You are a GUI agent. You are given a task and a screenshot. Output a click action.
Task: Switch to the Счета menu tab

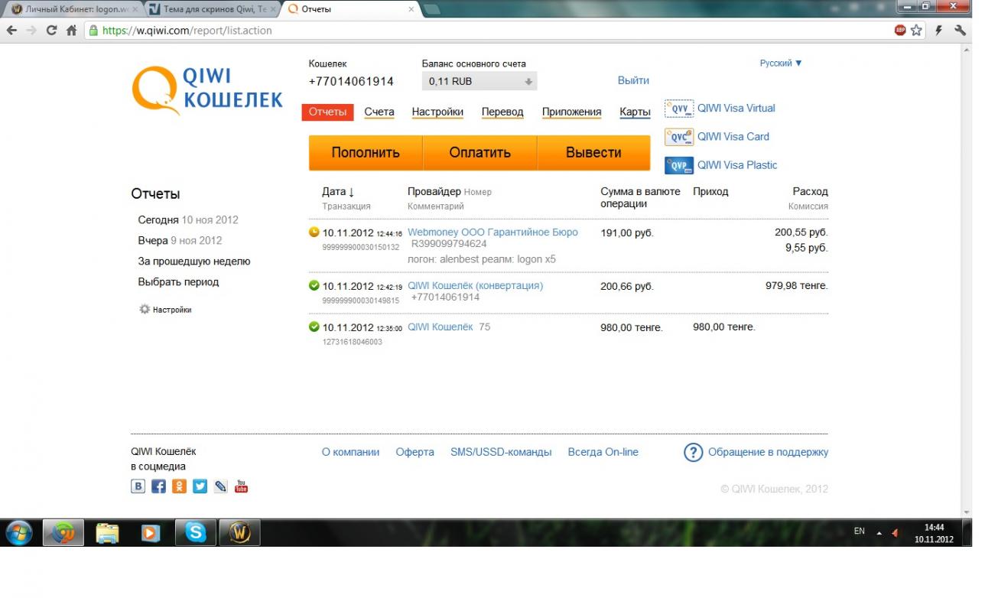coord(379,112)
